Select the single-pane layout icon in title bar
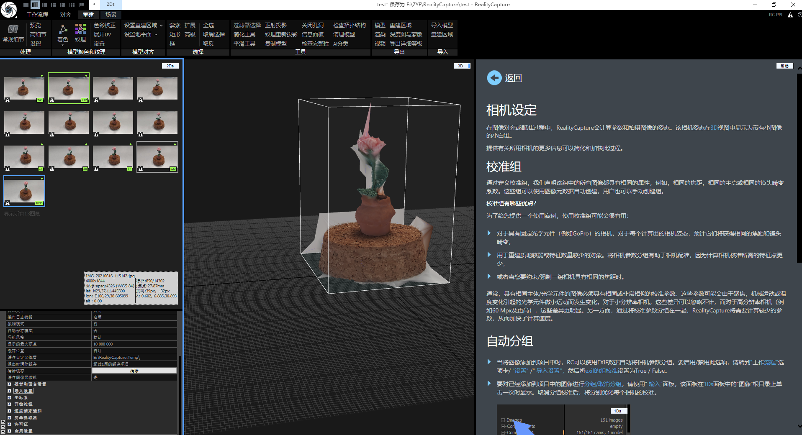The height and width of the screenshot is (435, 802). click(x=26, y=5)
